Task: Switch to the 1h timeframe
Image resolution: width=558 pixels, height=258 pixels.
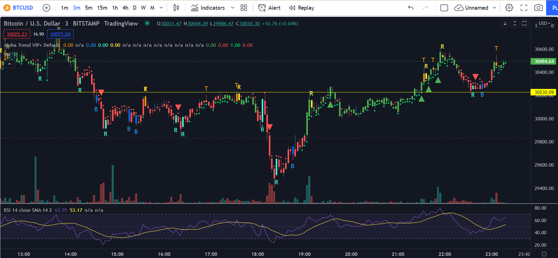Action: point(114,8)
